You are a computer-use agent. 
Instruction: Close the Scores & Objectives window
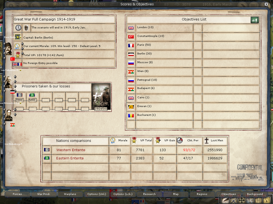point(266,4)
